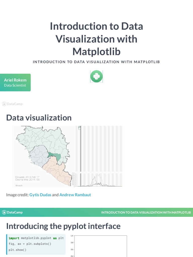Click the 'fig, ax = plt.subplots()' line
Image resolution: width=193 pixels, height=257 pixels.
30,244
